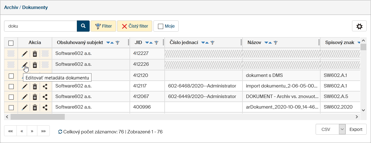Share document 412067 via share icon
371x143 pixels.
[45, 97]
